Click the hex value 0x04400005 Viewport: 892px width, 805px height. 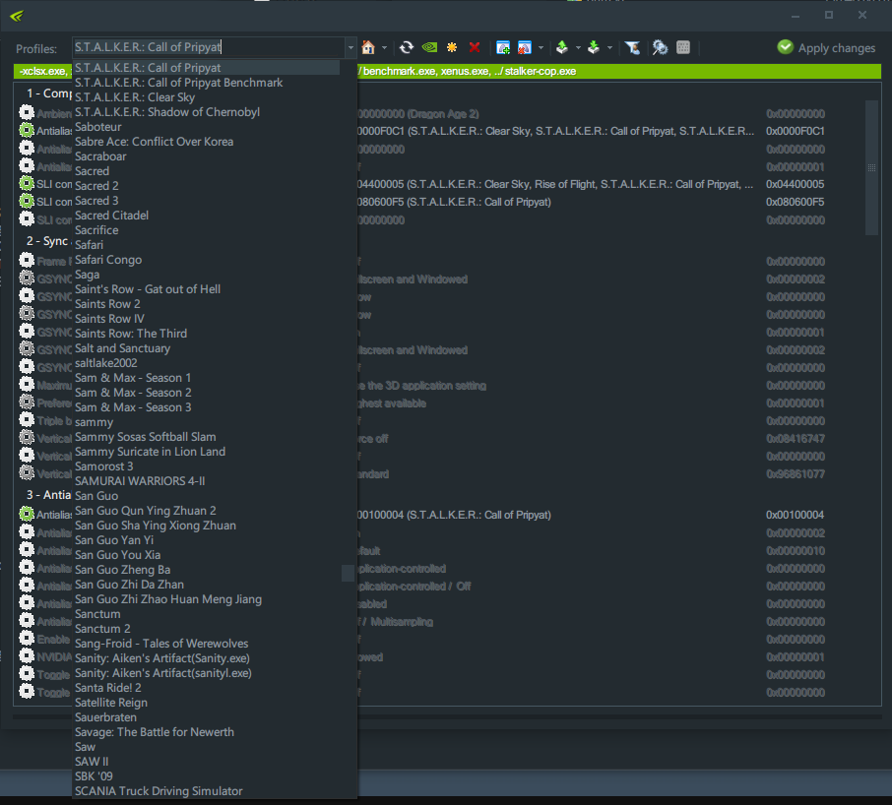795,184
